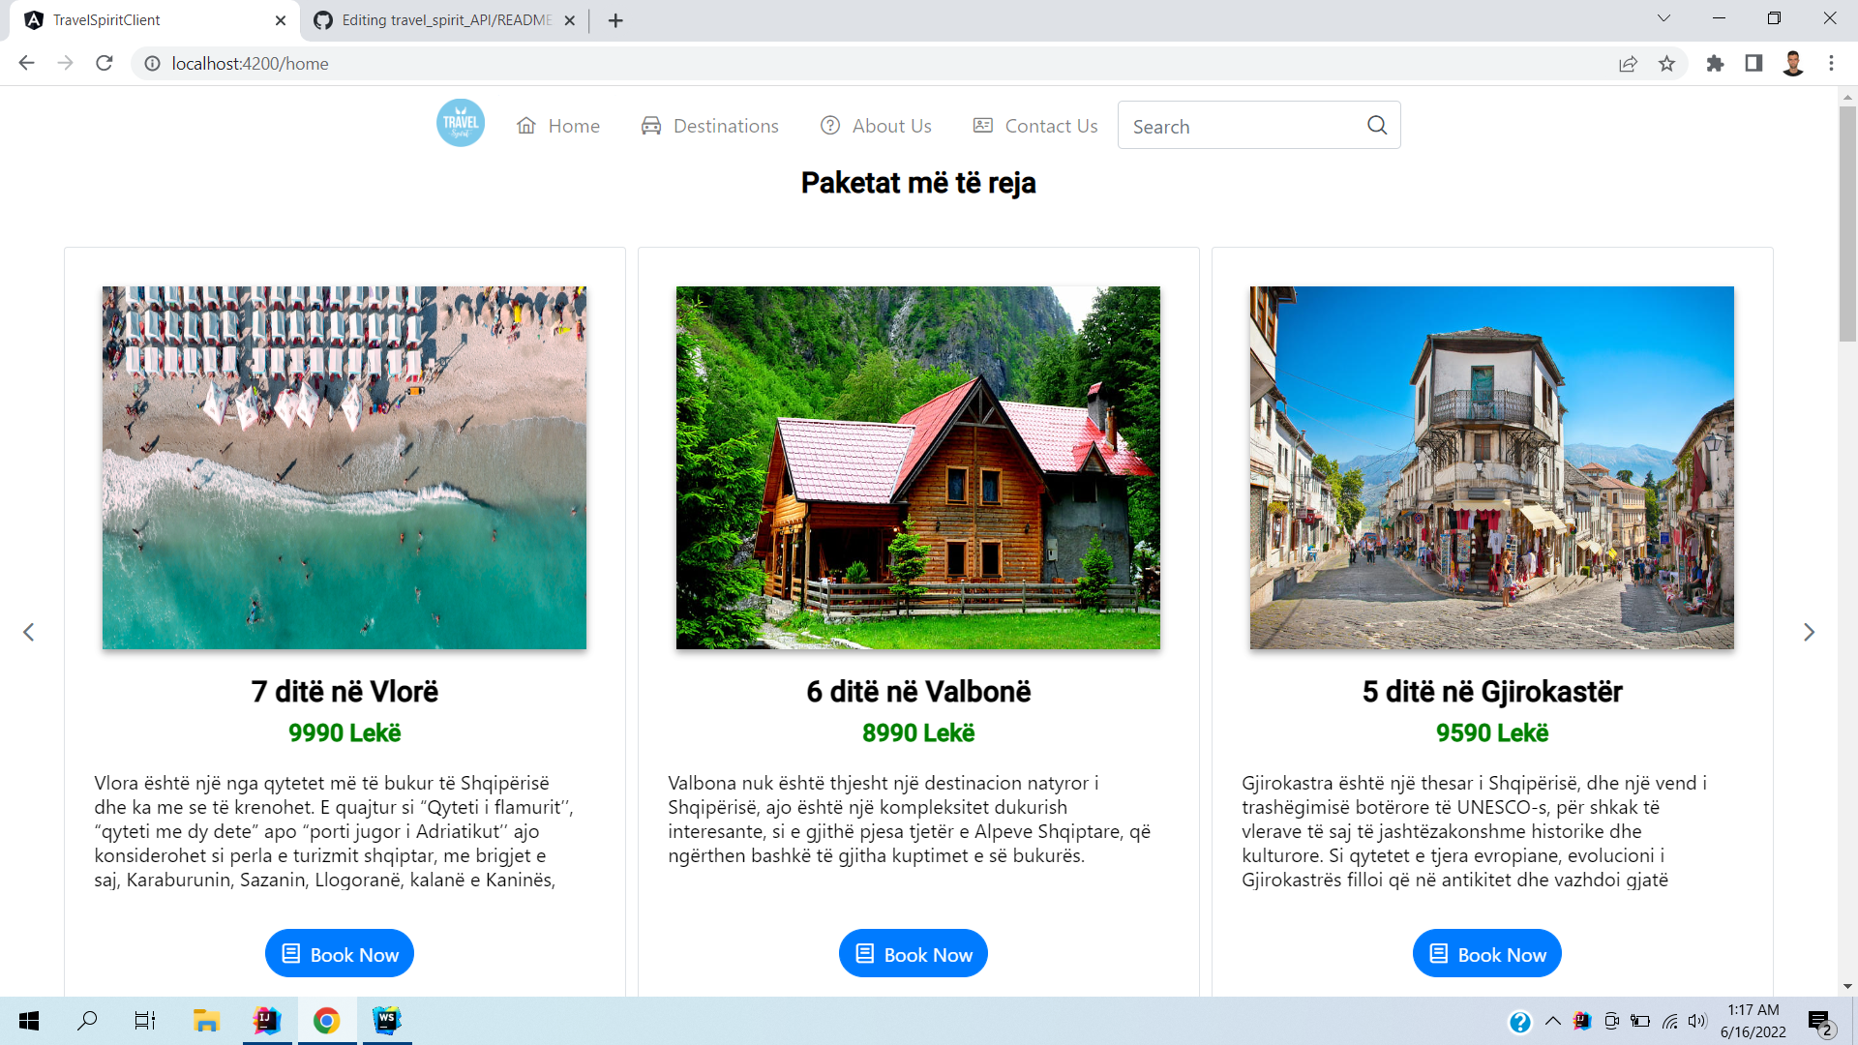This screenshot has height=1045, width=1858.
Task: Open the Valbonë cabin photo
Action: (x=918, y=467)
